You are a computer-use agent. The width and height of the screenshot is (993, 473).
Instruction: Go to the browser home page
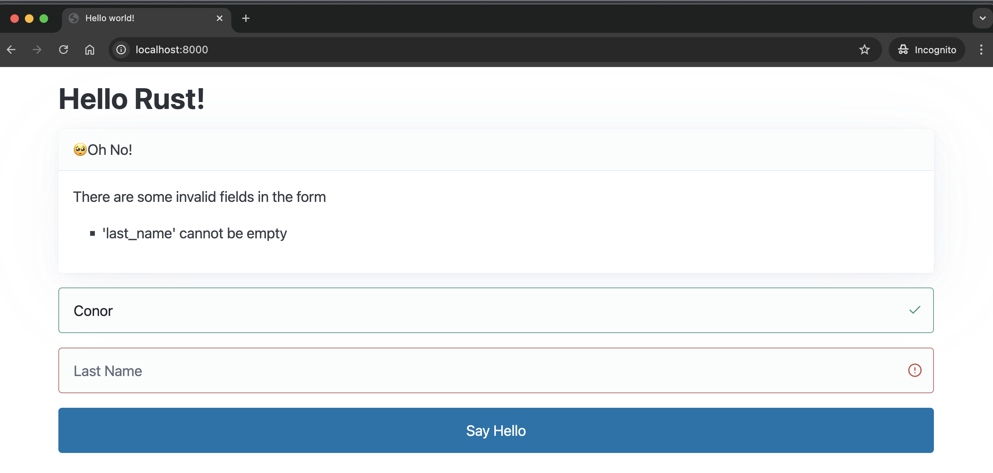(x=89, y=50)
